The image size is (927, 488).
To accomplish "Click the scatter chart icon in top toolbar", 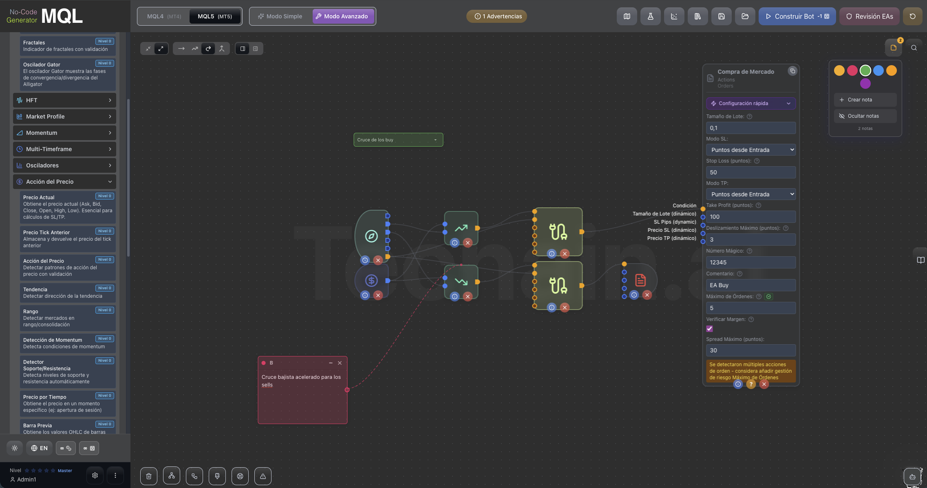I will tap(674, 16).
